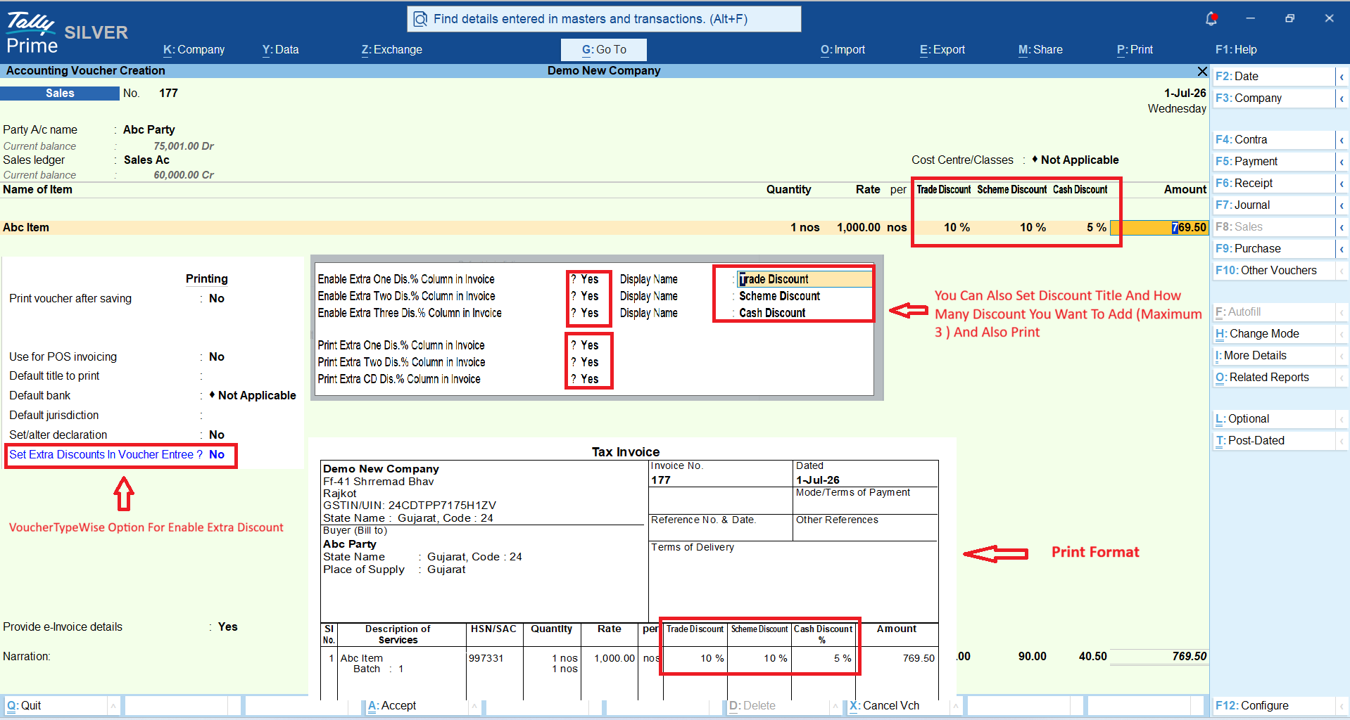Switch to F9: Purchase voucher
The height and width of the screenshot is (720, 1350).
coord(1273,248)
